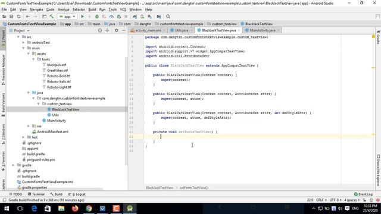Image resolution: width=381 pixels, height=214 pixels.
Task: Click the 4 spaces indent status
Action: pos(352,200)
